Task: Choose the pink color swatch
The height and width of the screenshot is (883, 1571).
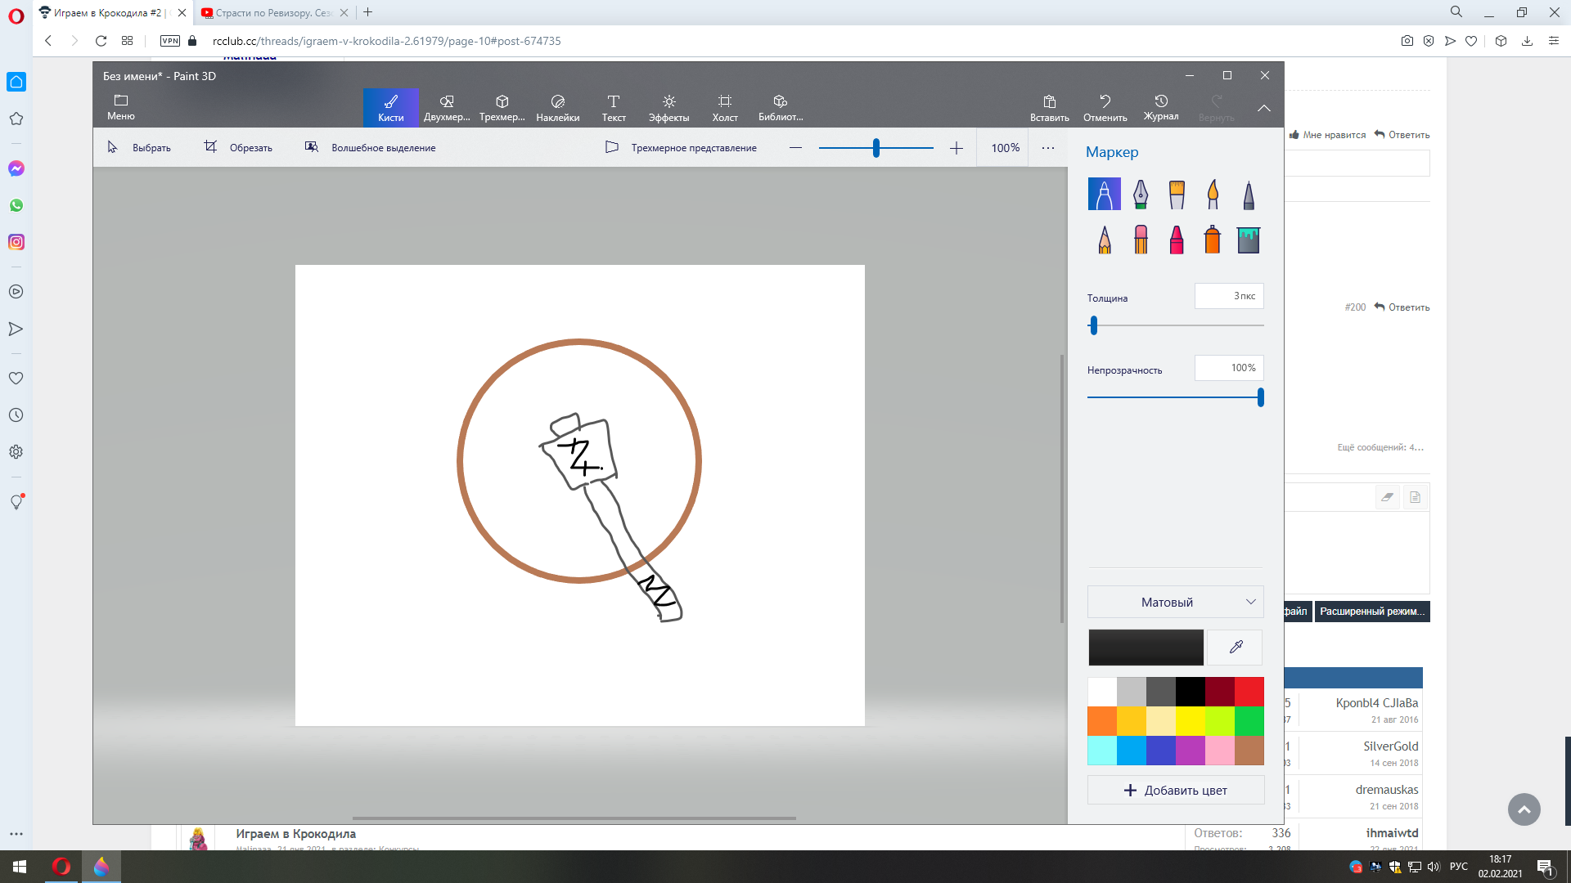Action: (x=1220, y=751)
